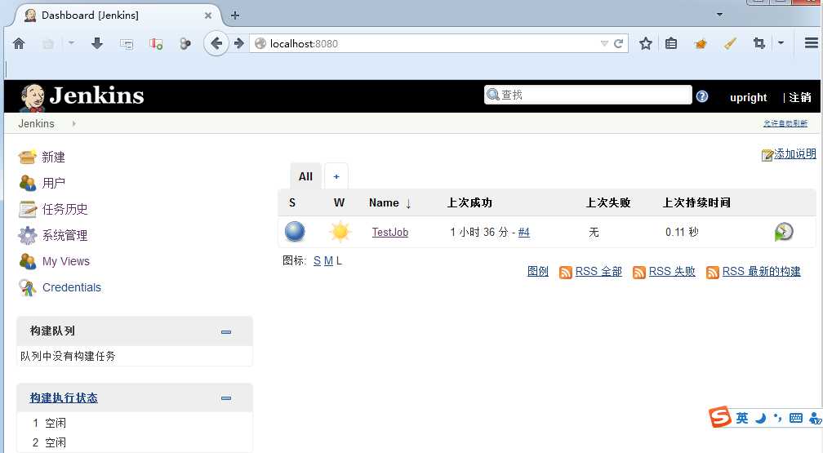Click Sogou input method S icon
The width and height of the screenshot is (823, 453).
click(x=719, y=417)
